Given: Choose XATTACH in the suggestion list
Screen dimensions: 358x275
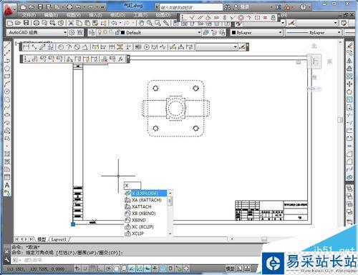Looking at the screenshot, I should click(x=145, y=206).
